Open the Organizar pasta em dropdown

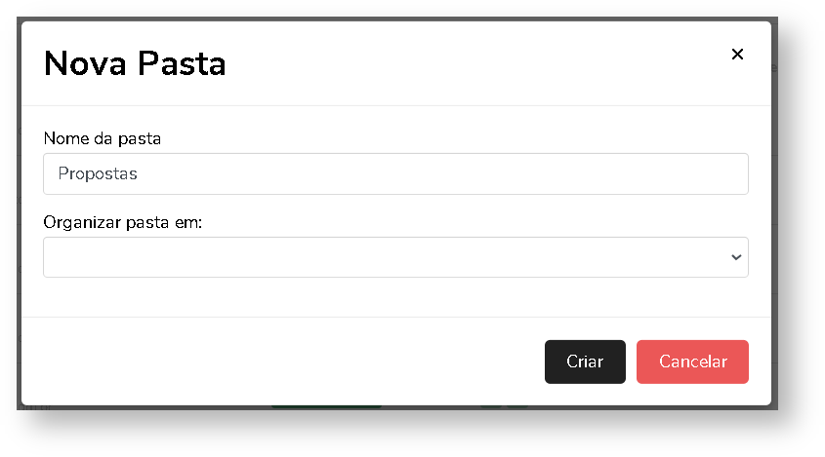pos(395,257)
